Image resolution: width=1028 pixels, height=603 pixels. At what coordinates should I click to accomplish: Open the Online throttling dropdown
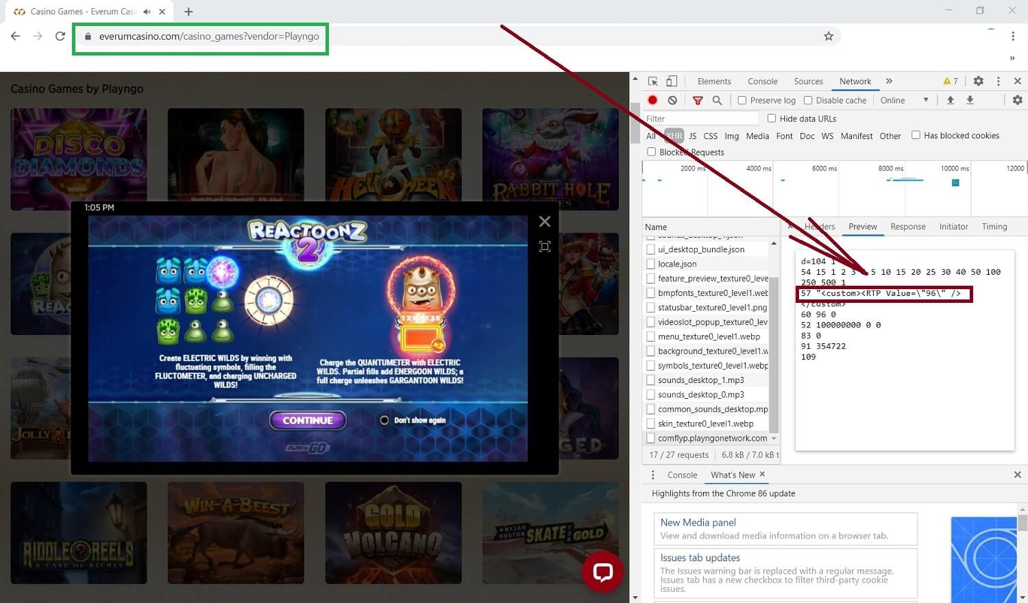coord(905,100)
